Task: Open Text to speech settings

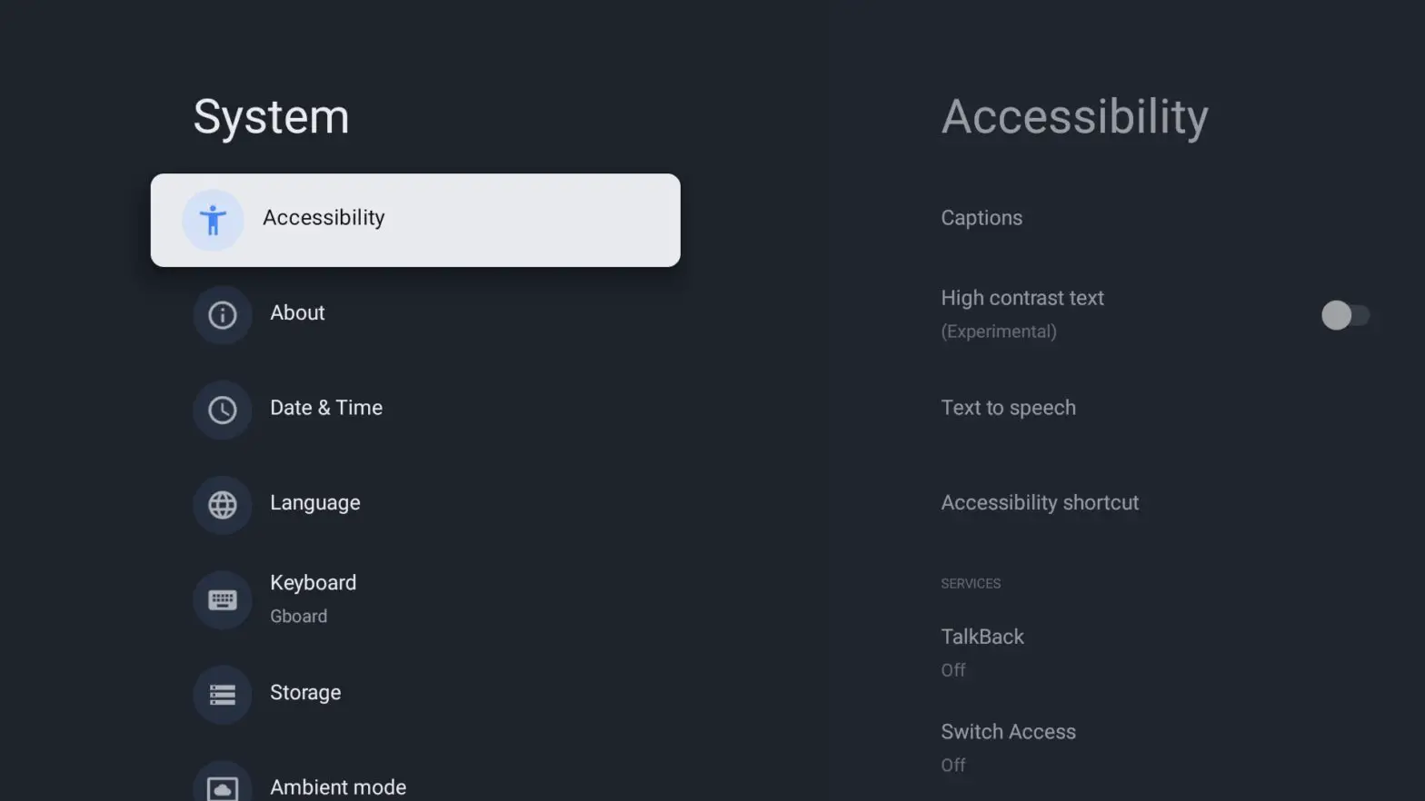Action: click(x=1009, y=408)
